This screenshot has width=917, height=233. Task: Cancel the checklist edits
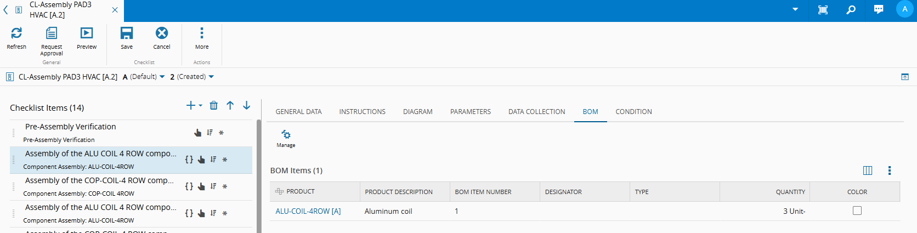pyautogui.click(x=162, y=33)
